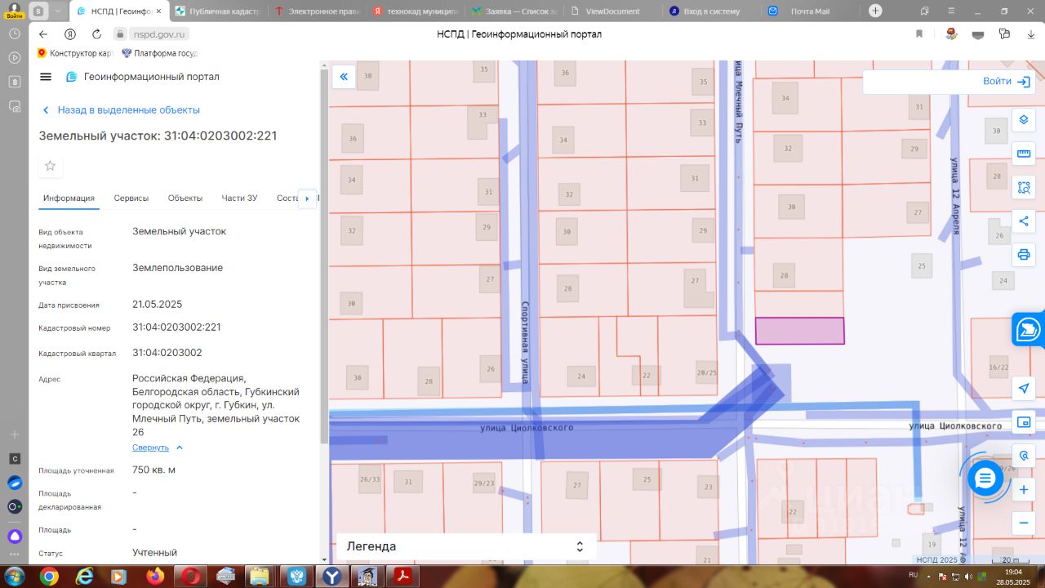Click the taskbar clock showing 19:04
This screenshot has height=588, width=1045.
pyautogui.click(x=1014, y=572)
